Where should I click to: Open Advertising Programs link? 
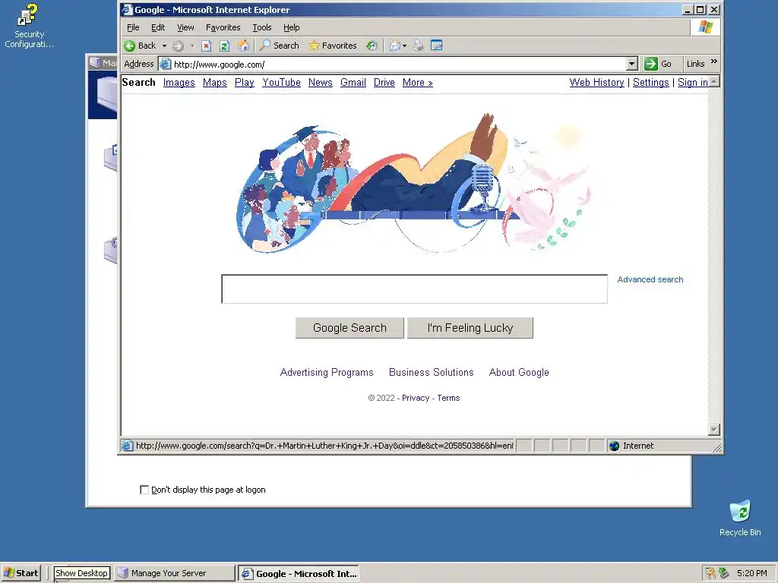click(x=327, y=372)
